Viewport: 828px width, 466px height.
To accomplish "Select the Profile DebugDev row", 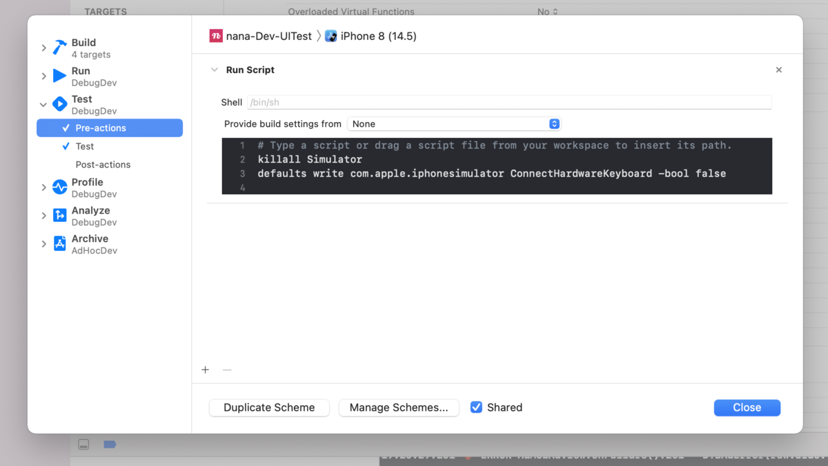I will pyautogui.click(x=110, y=188).
